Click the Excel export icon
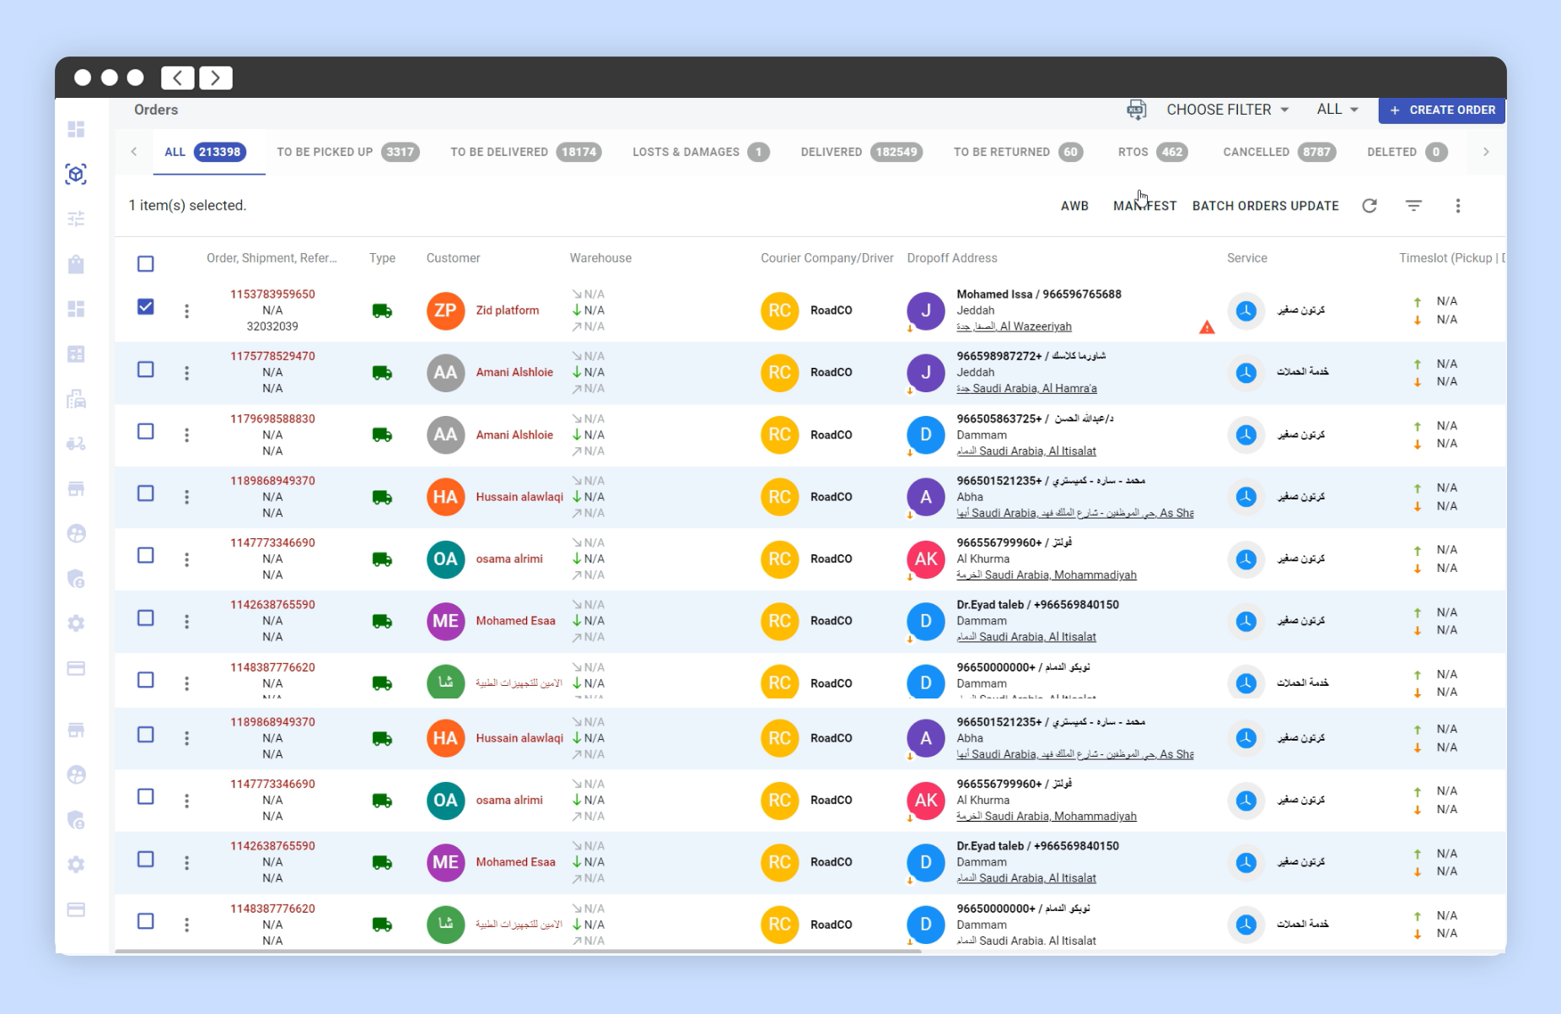This screenshot has height=1014, width=1561. pyautogui.click(x=1136, y=110)
